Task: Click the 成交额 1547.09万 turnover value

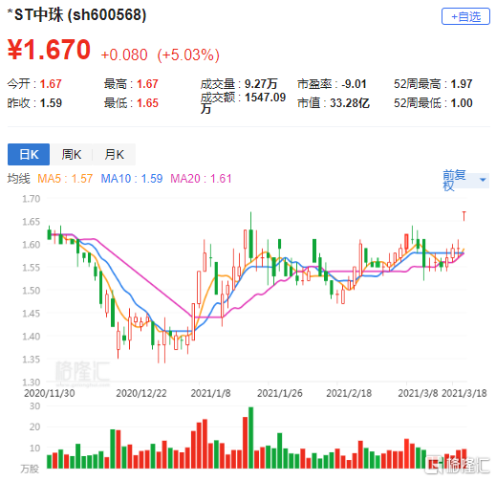Action: click(243, 102)
